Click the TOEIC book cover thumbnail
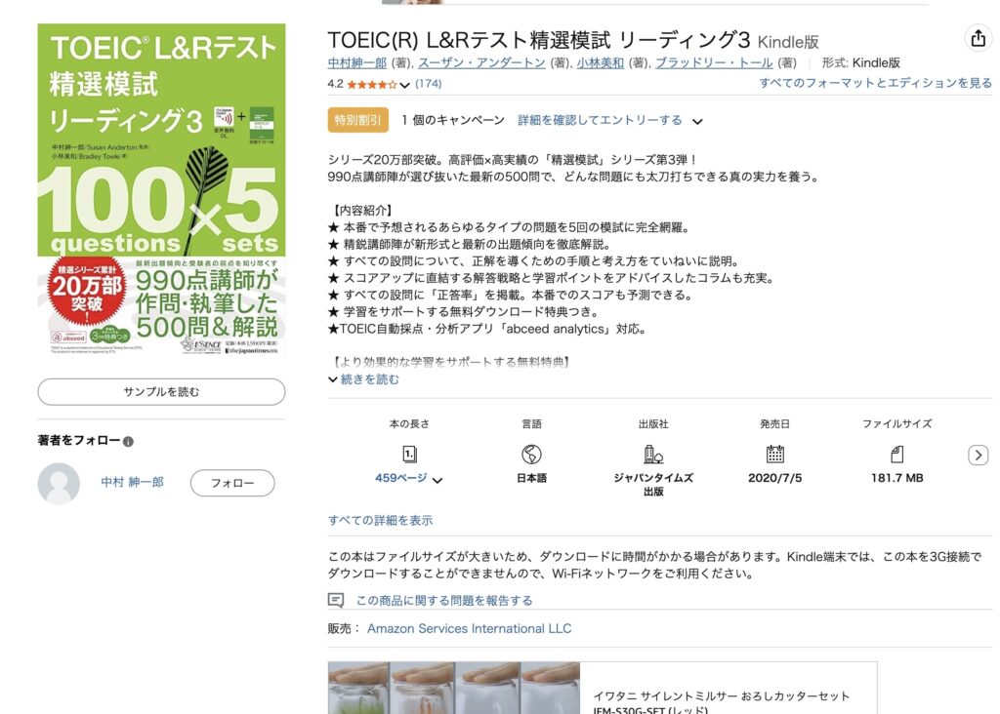 pos(161,189)
